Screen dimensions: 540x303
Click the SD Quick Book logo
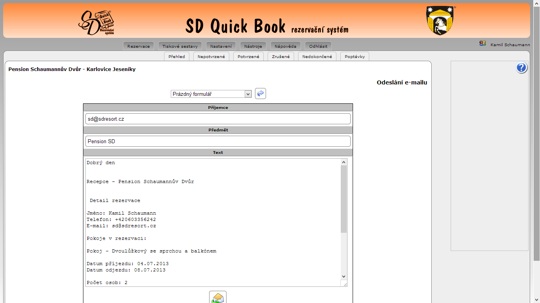(97, 22)
